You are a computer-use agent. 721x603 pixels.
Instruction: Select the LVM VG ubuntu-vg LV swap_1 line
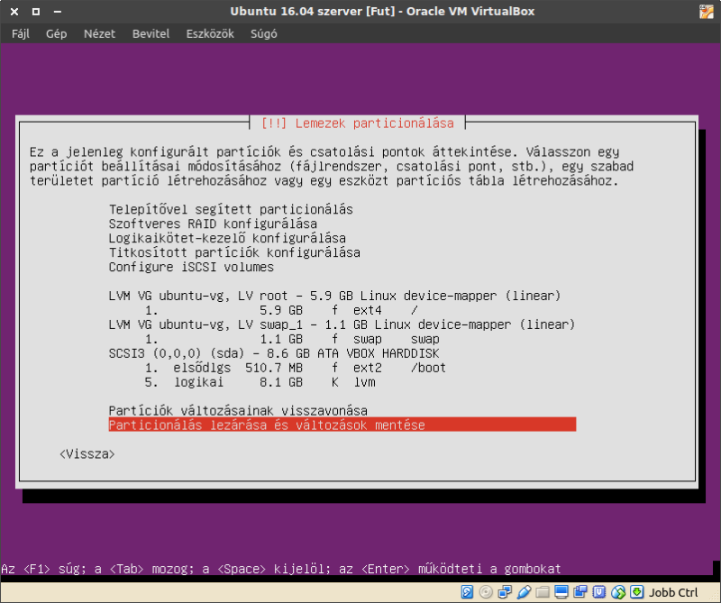pyautogui.click(x=342, y=324)
